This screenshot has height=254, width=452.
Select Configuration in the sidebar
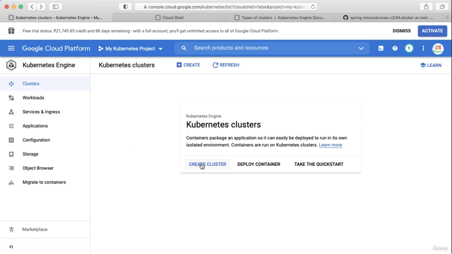pos(45,140)
